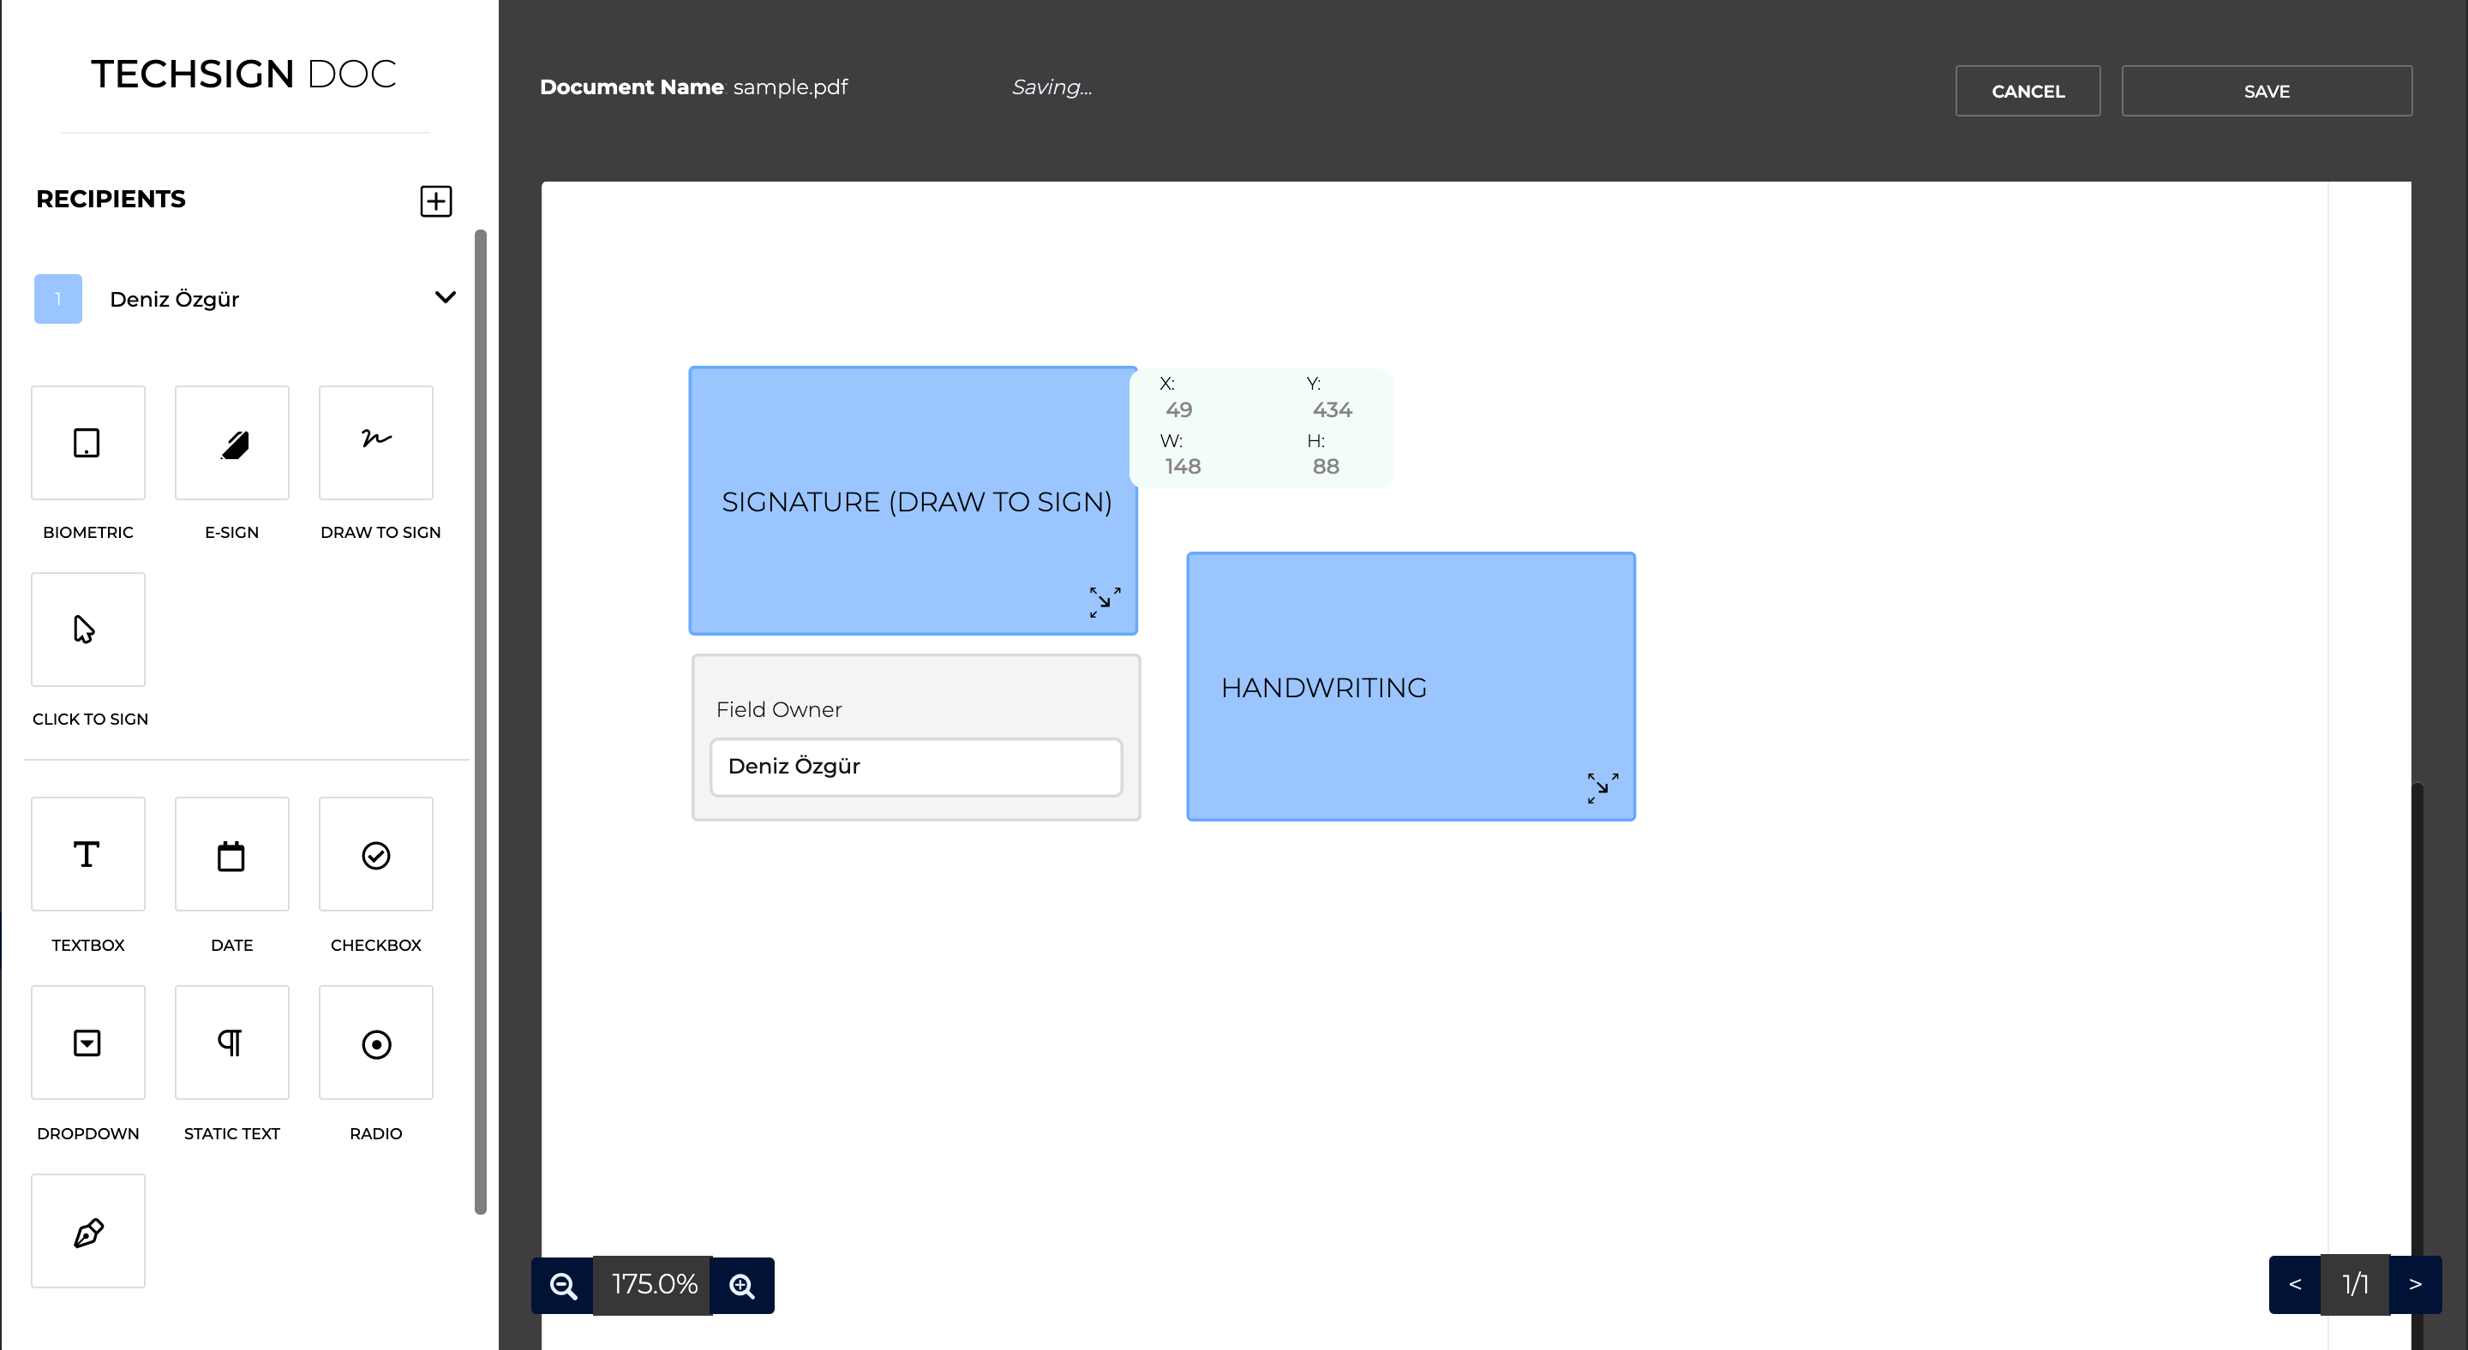
Task: Click the Saving... status text
Action: coord(1052,87)
